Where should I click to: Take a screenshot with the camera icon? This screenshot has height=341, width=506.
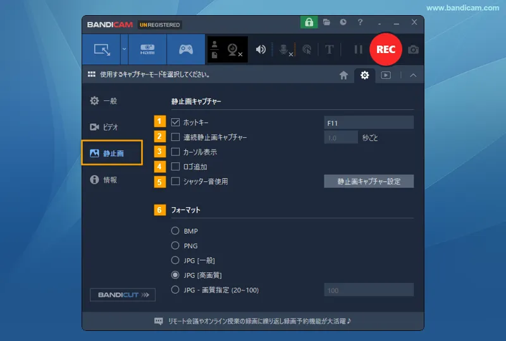click(414, 50)
